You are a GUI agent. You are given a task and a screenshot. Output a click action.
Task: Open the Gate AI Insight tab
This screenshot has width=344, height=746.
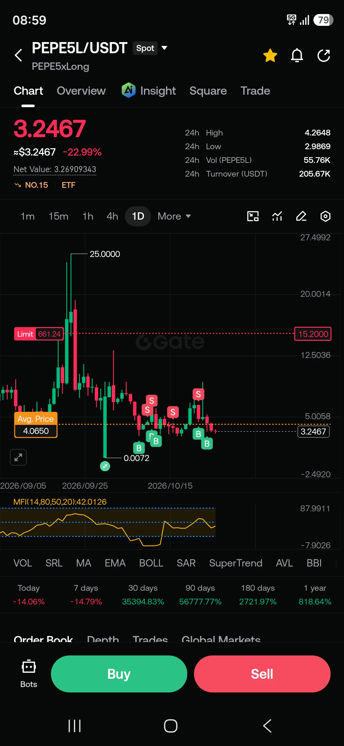(149, 91)
